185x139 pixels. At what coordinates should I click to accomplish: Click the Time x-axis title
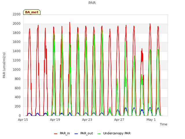164,124
